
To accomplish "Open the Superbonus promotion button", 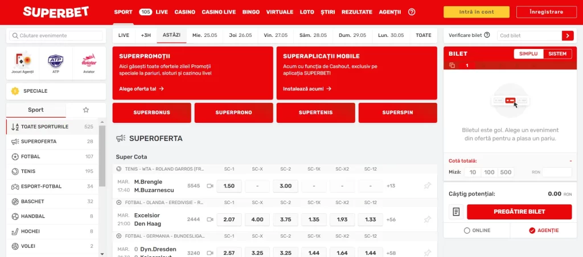I will coord(151,113).
